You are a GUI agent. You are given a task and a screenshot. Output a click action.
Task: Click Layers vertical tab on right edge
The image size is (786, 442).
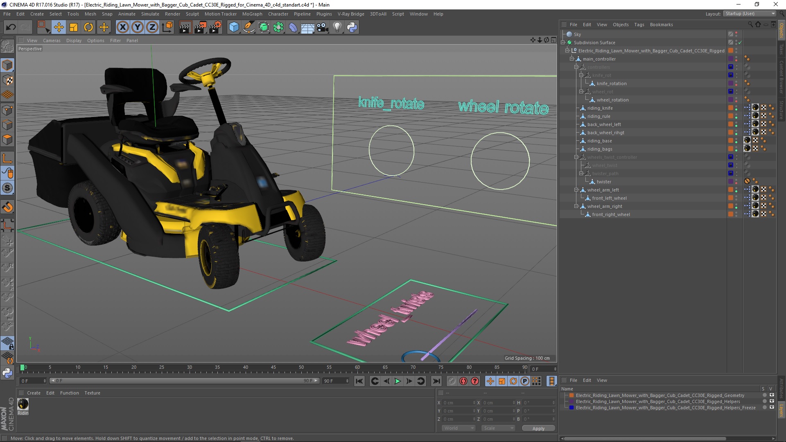click(781, 410)
